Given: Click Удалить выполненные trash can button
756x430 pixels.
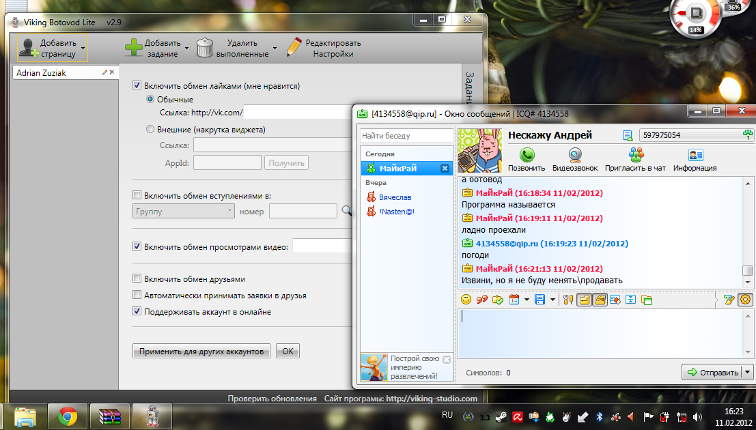Looking at the screenshot, I should (232, 48).
